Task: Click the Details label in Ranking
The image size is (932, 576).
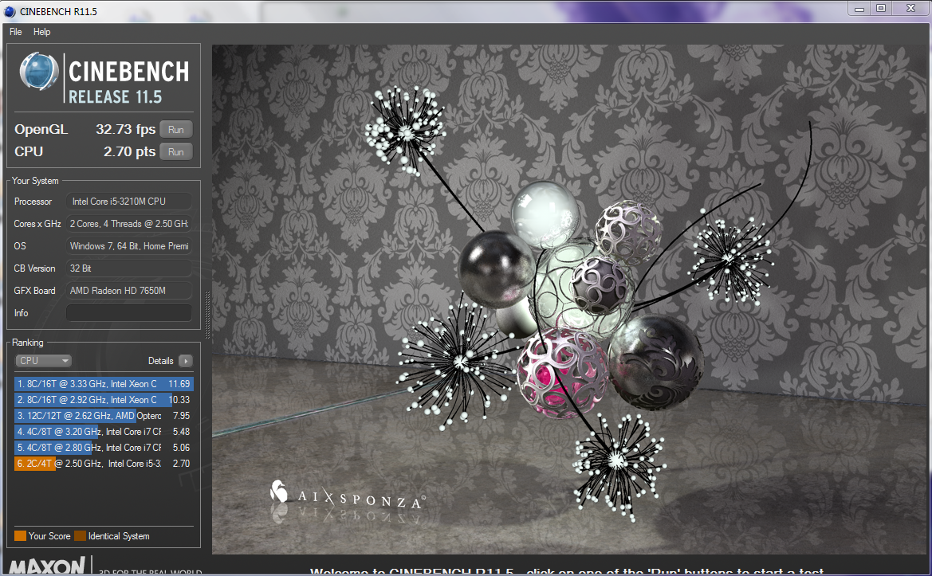Action: [160, 360]
